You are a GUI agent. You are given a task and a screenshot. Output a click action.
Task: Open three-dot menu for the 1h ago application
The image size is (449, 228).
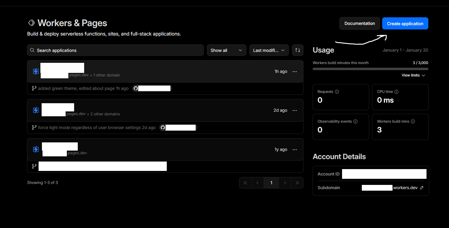[x=294, y=72]
